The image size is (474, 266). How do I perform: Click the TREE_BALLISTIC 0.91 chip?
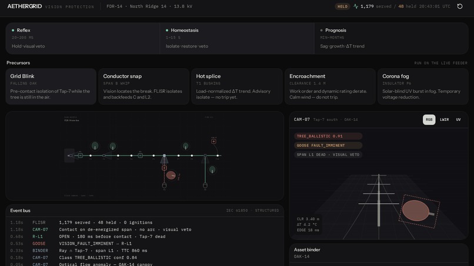coord(328,136)
